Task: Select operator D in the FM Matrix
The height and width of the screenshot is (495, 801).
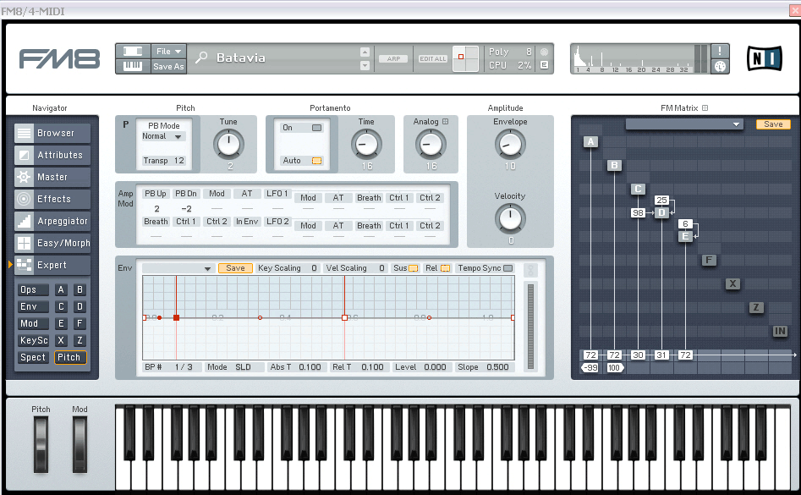Action: coord(661,212)
